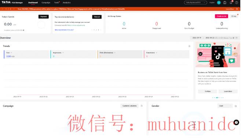Select the active carousel dot on promo card
241x138 pixels.
point(217,98)
